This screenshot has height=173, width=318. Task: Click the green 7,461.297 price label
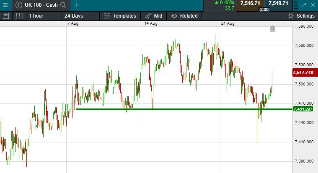click(303, 109)
